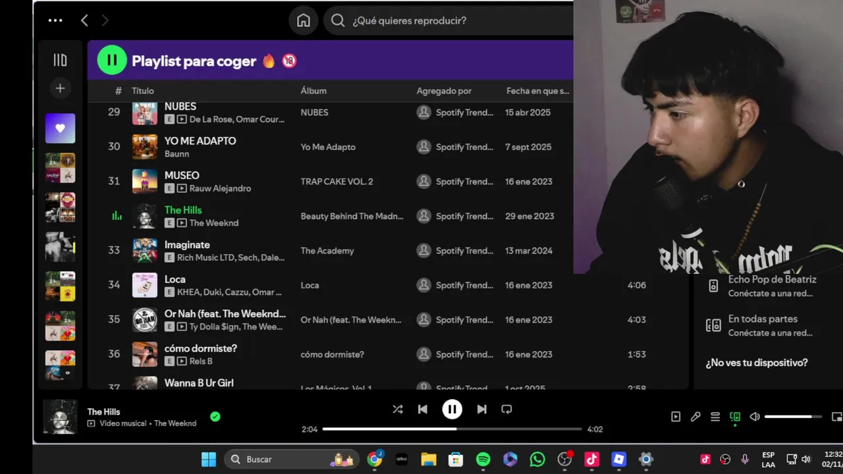Viewport: 843px width, 474px height.
Task: Select the 'En todas partes' device group
Action: point(764,325)
